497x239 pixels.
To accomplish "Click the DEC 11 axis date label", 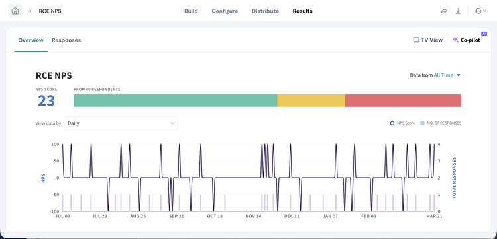I will coord(292,216).
